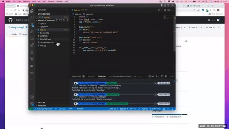Click Fork button on GitHub page
Viewport: 229px width, 129px height.
[x=193, y=27]
